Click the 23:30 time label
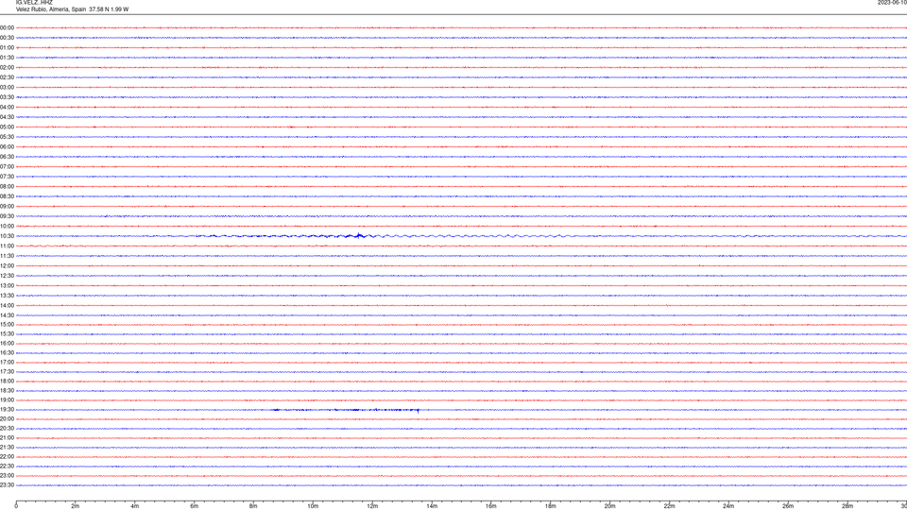Viewport: 907px width, 510px height. [7, 485]
